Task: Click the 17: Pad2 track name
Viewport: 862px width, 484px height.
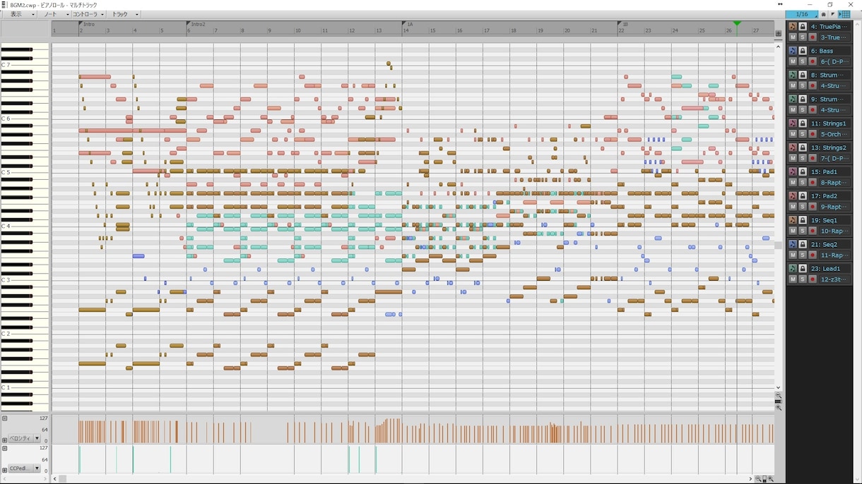Action: (829, 196)
